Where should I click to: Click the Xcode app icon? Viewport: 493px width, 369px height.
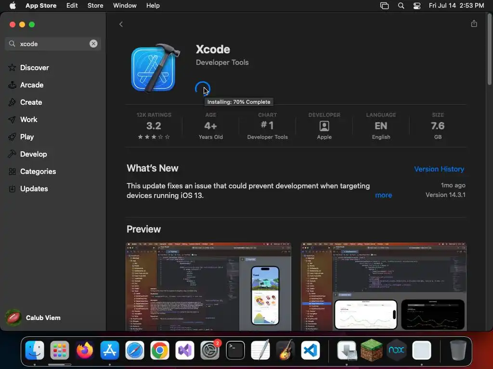click(156, 68)
